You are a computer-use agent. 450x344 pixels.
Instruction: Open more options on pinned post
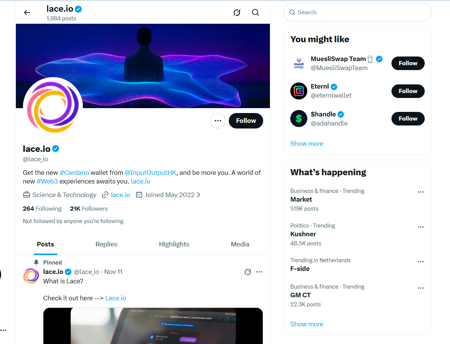[259, 272]
